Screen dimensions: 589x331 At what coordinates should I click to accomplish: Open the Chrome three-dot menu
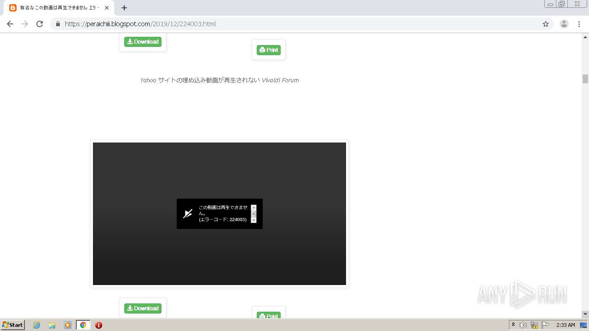[x=579, y=24]
